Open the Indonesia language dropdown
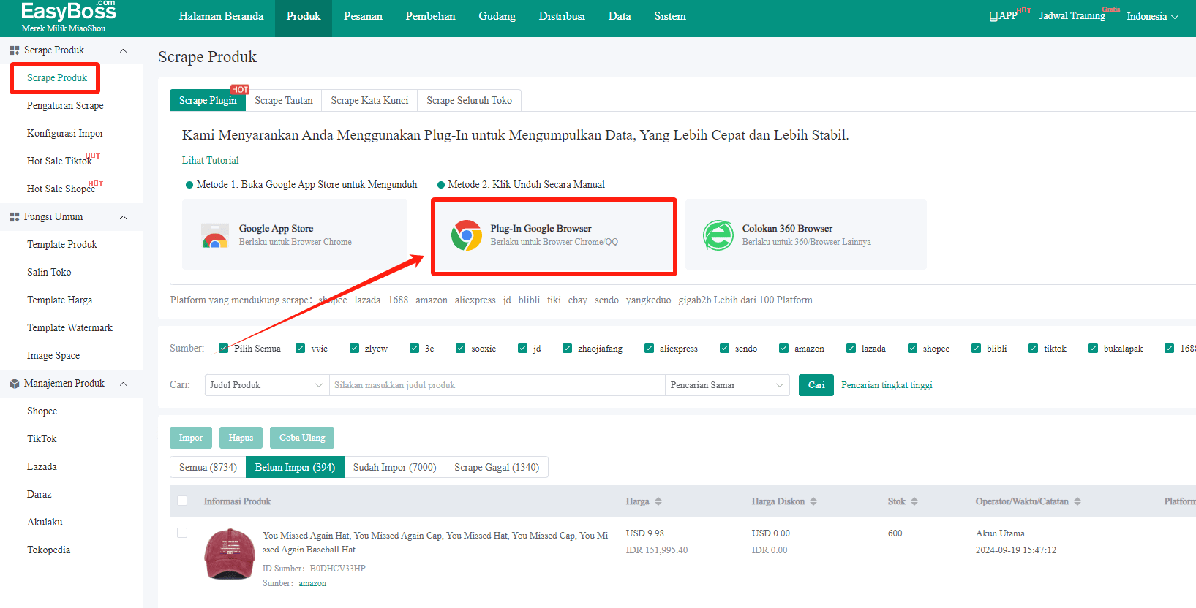 [x=1152, y=16]
